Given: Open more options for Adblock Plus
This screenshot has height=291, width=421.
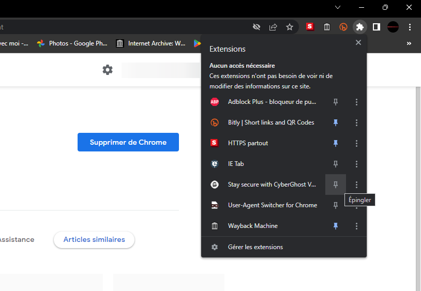Looking at the screenshot, I should [356, 102].
